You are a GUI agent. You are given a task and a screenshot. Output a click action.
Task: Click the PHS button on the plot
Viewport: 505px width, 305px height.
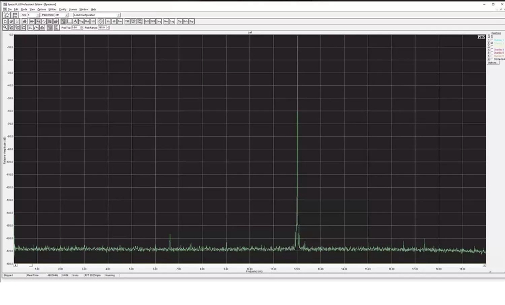click(x=481, y=37)
